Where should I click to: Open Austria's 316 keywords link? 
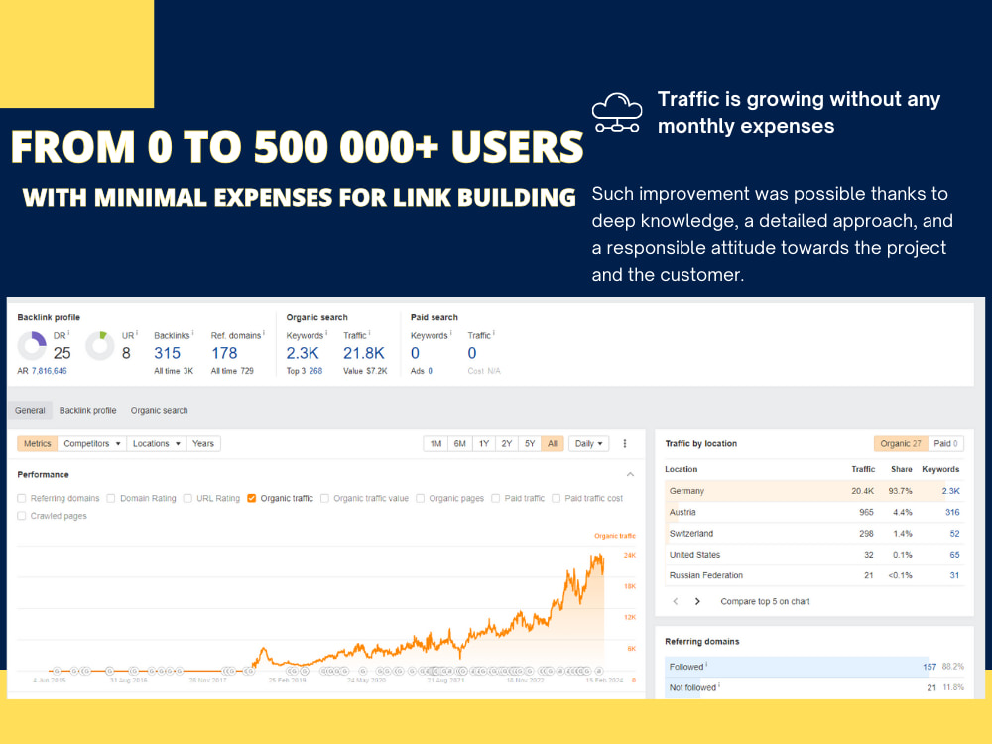952,513
